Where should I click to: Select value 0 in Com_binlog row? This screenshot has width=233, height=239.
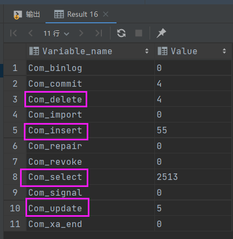click(193, 68)
